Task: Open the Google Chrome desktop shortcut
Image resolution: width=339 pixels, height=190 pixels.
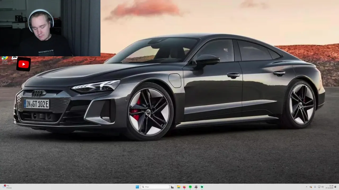Action: pos(5,60)
